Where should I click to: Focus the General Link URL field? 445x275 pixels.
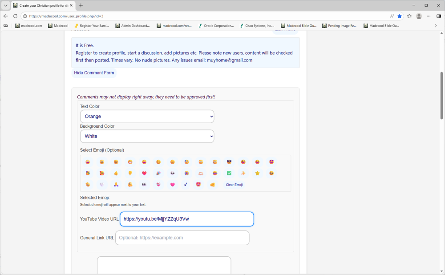[182, 238]
